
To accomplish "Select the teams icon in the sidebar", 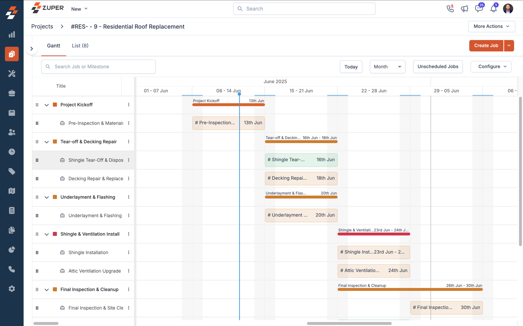I will (11, 132).
